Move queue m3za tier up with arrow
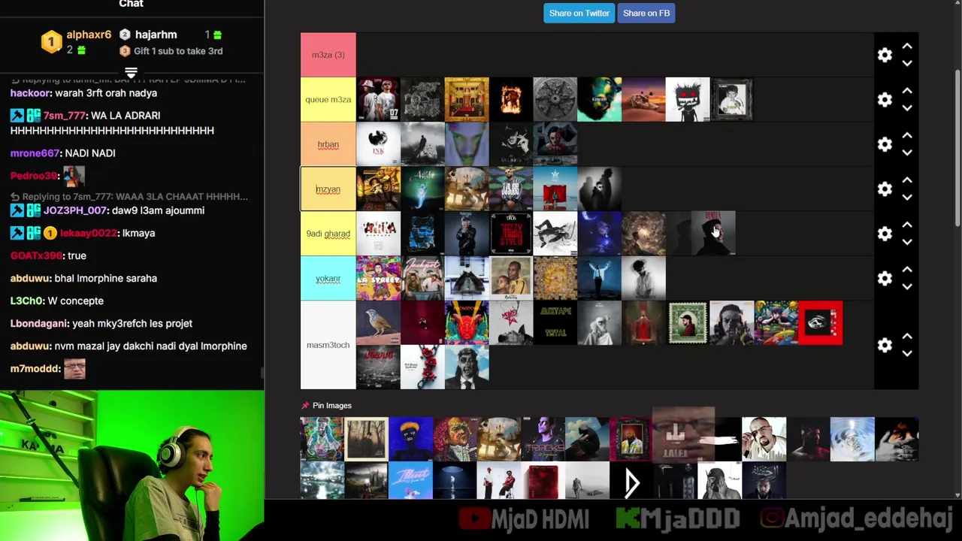 (907, 91)
